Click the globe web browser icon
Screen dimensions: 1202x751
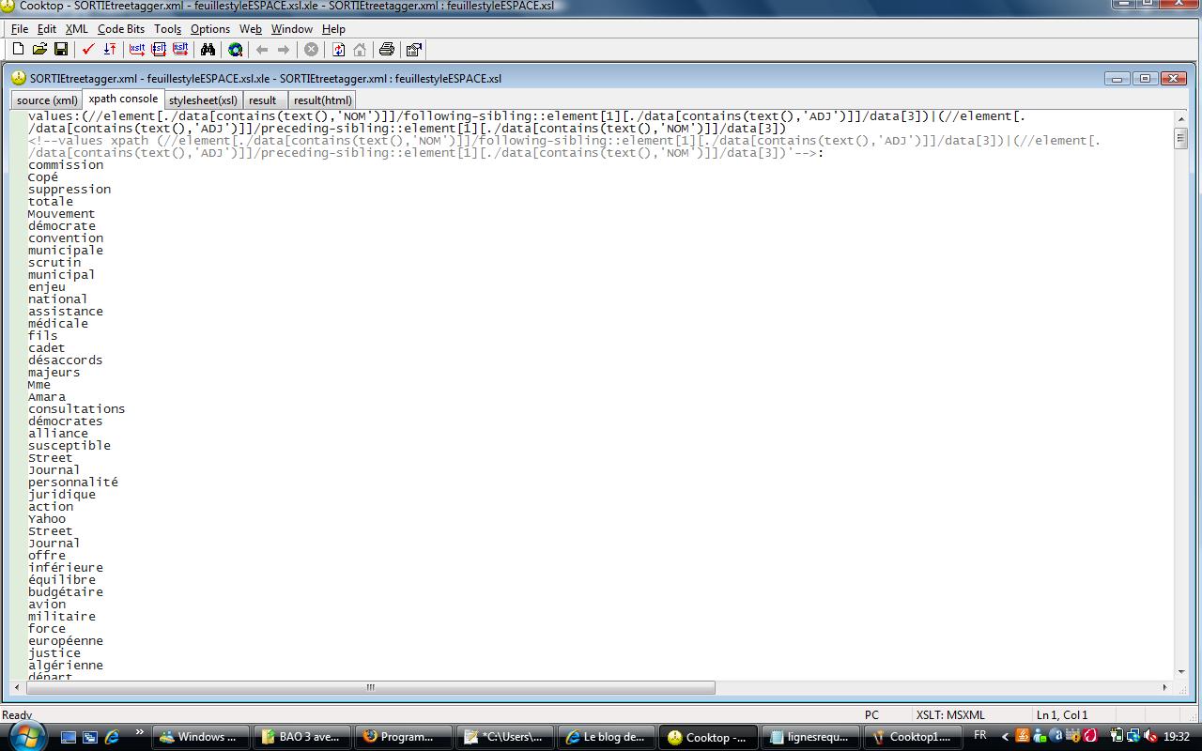[x=236, y=50]
